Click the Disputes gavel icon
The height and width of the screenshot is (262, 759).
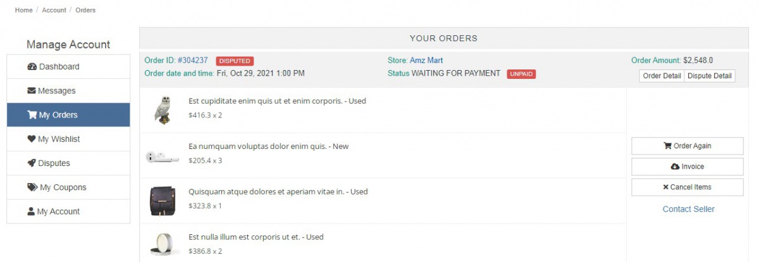click(x=32, y=164)
